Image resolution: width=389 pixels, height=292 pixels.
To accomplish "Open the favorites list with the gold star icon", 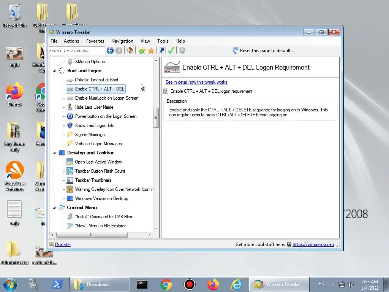I will point(151,51).
